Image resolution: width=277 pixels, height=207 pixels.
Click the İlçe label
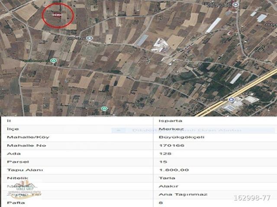(13, 129)
